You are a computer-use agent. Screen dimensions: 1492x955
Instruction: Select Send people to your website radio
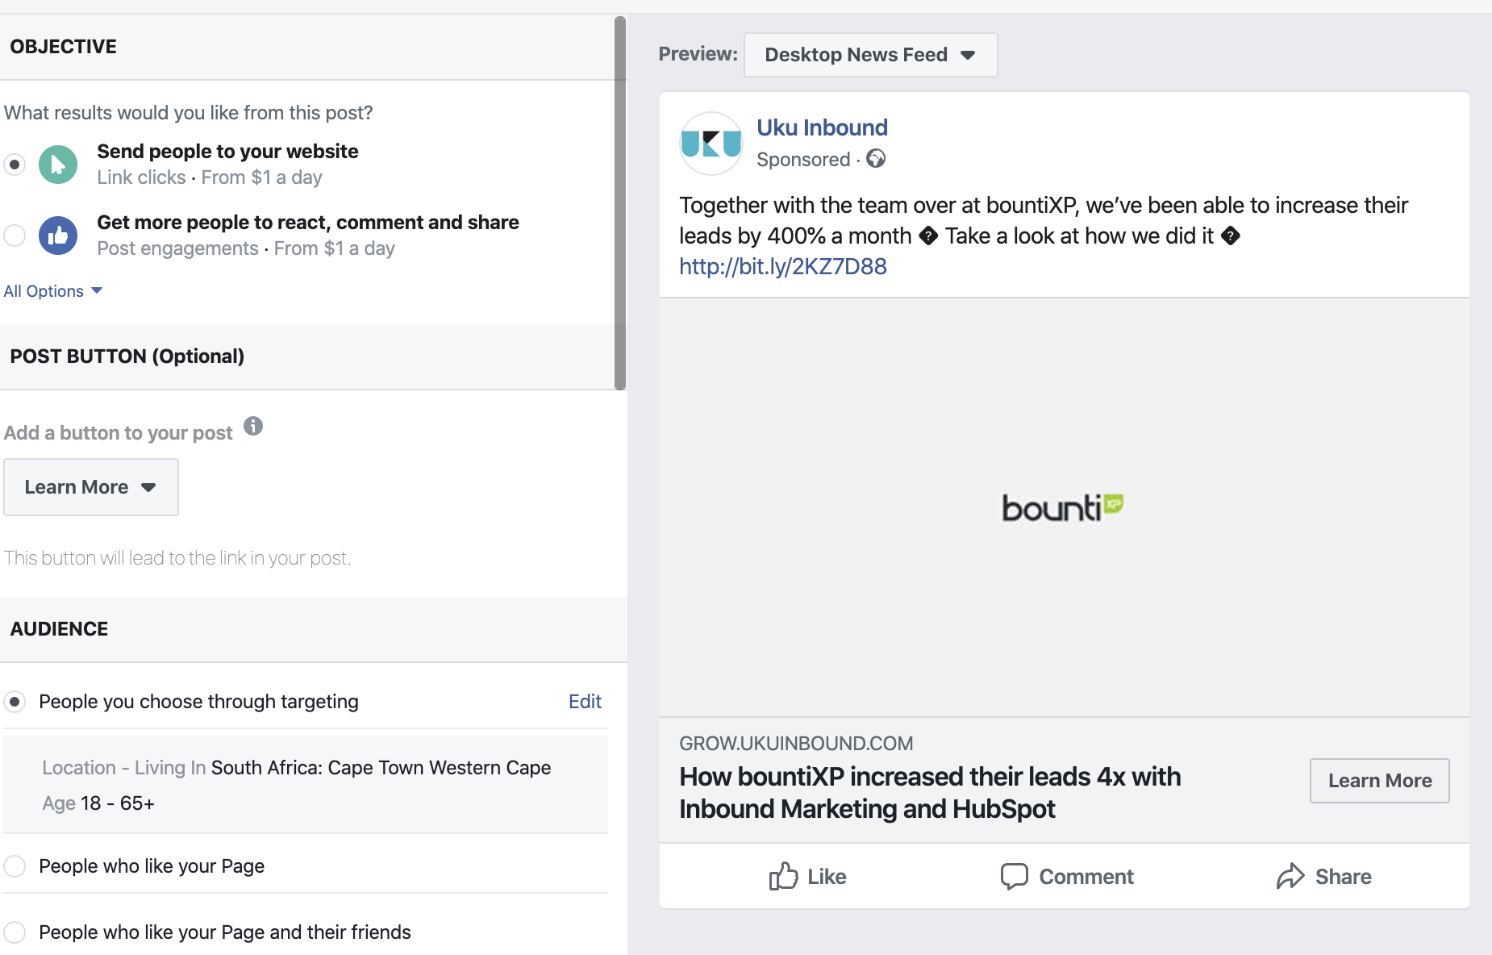15,165
